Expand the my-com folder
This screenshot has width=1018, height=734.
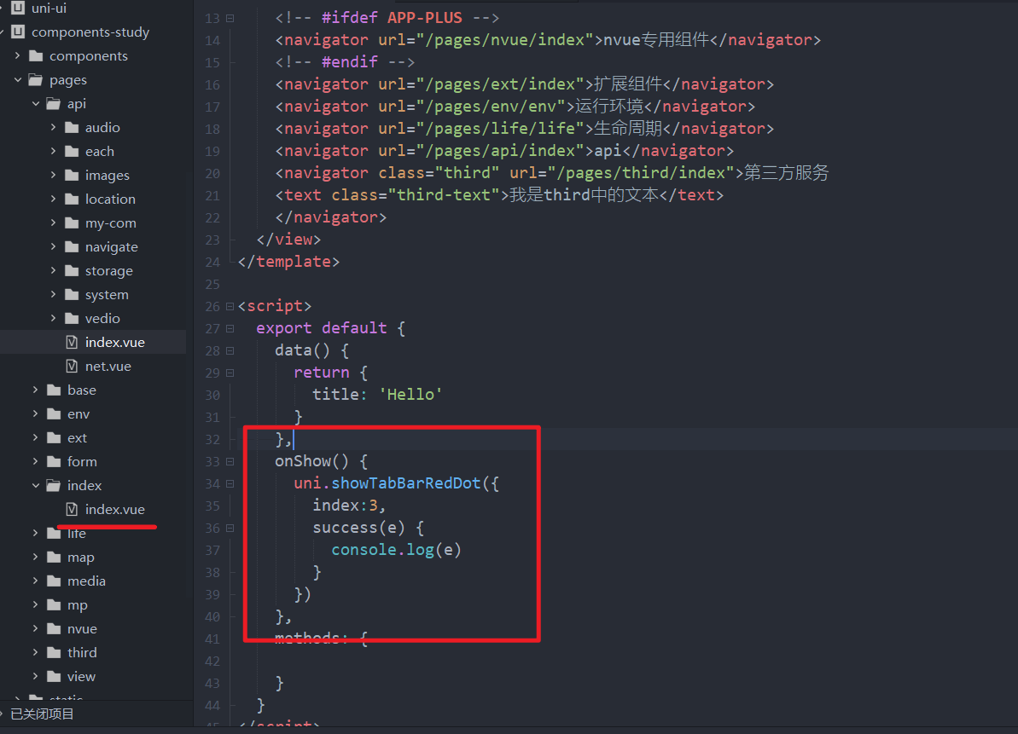pyautogui.click(x=53, y=223)
